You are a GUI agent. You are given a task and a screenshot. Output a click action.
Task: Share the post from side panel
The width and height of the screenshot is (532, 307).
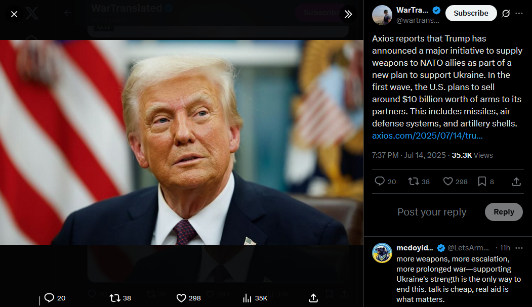coord(516,181)
